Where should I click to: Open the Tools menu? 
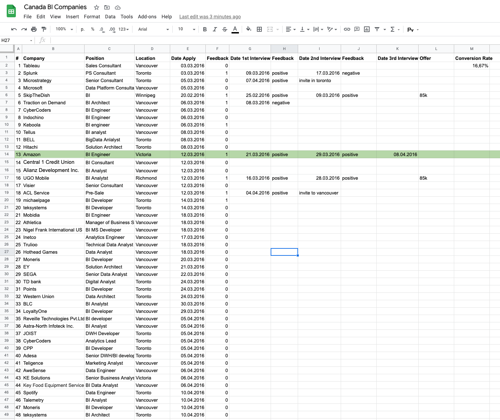point(126,17)
